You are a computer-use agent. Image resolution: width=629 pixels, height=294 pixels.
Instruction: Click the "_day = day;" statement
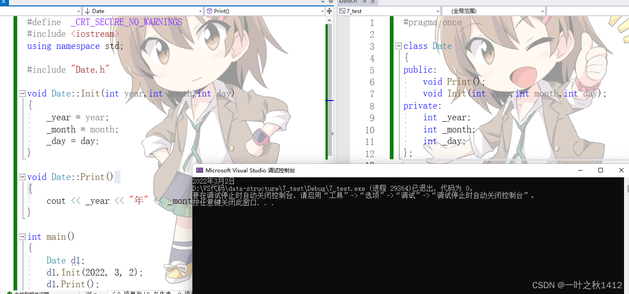tap(73, 141)
